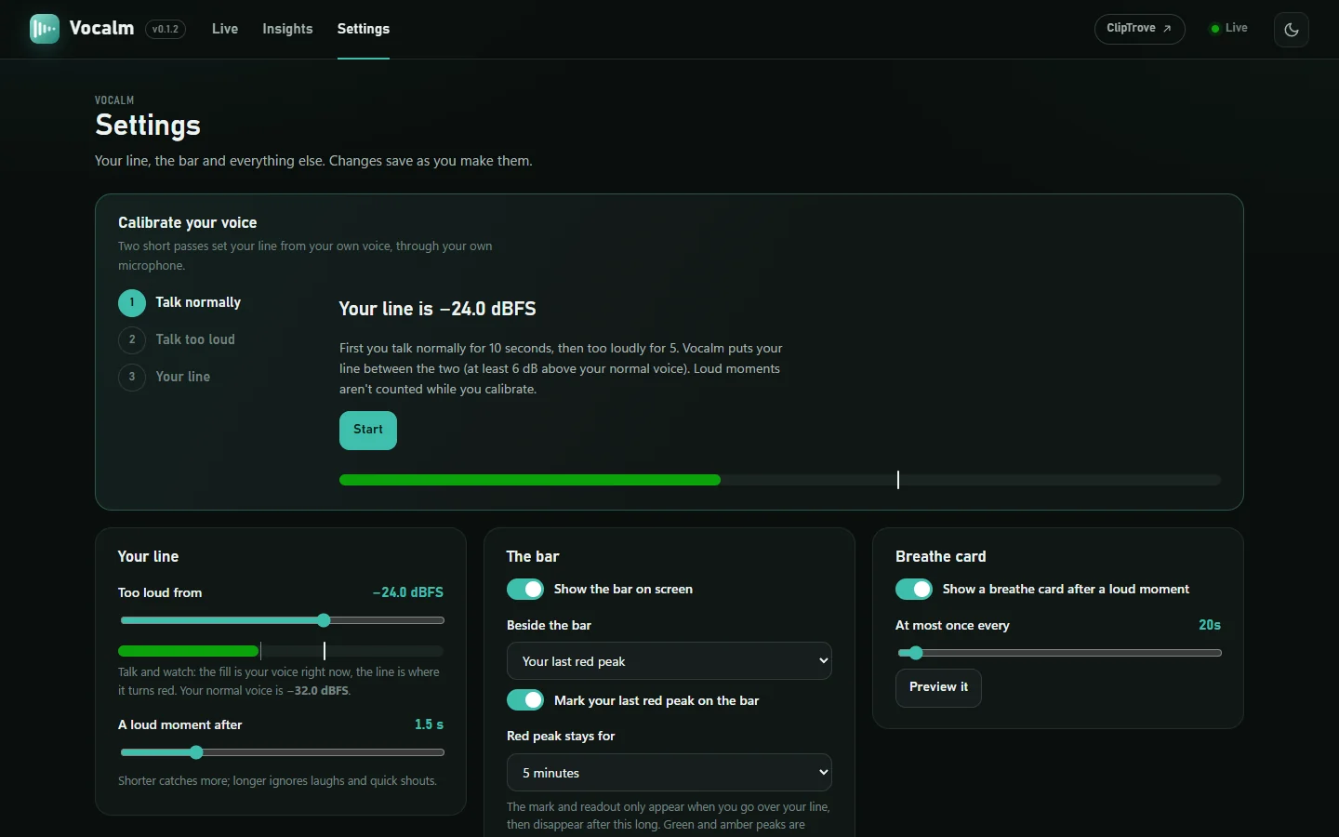1339x837 pixels.
Task: Open the Insights tab
Action: tap(287, 29)
